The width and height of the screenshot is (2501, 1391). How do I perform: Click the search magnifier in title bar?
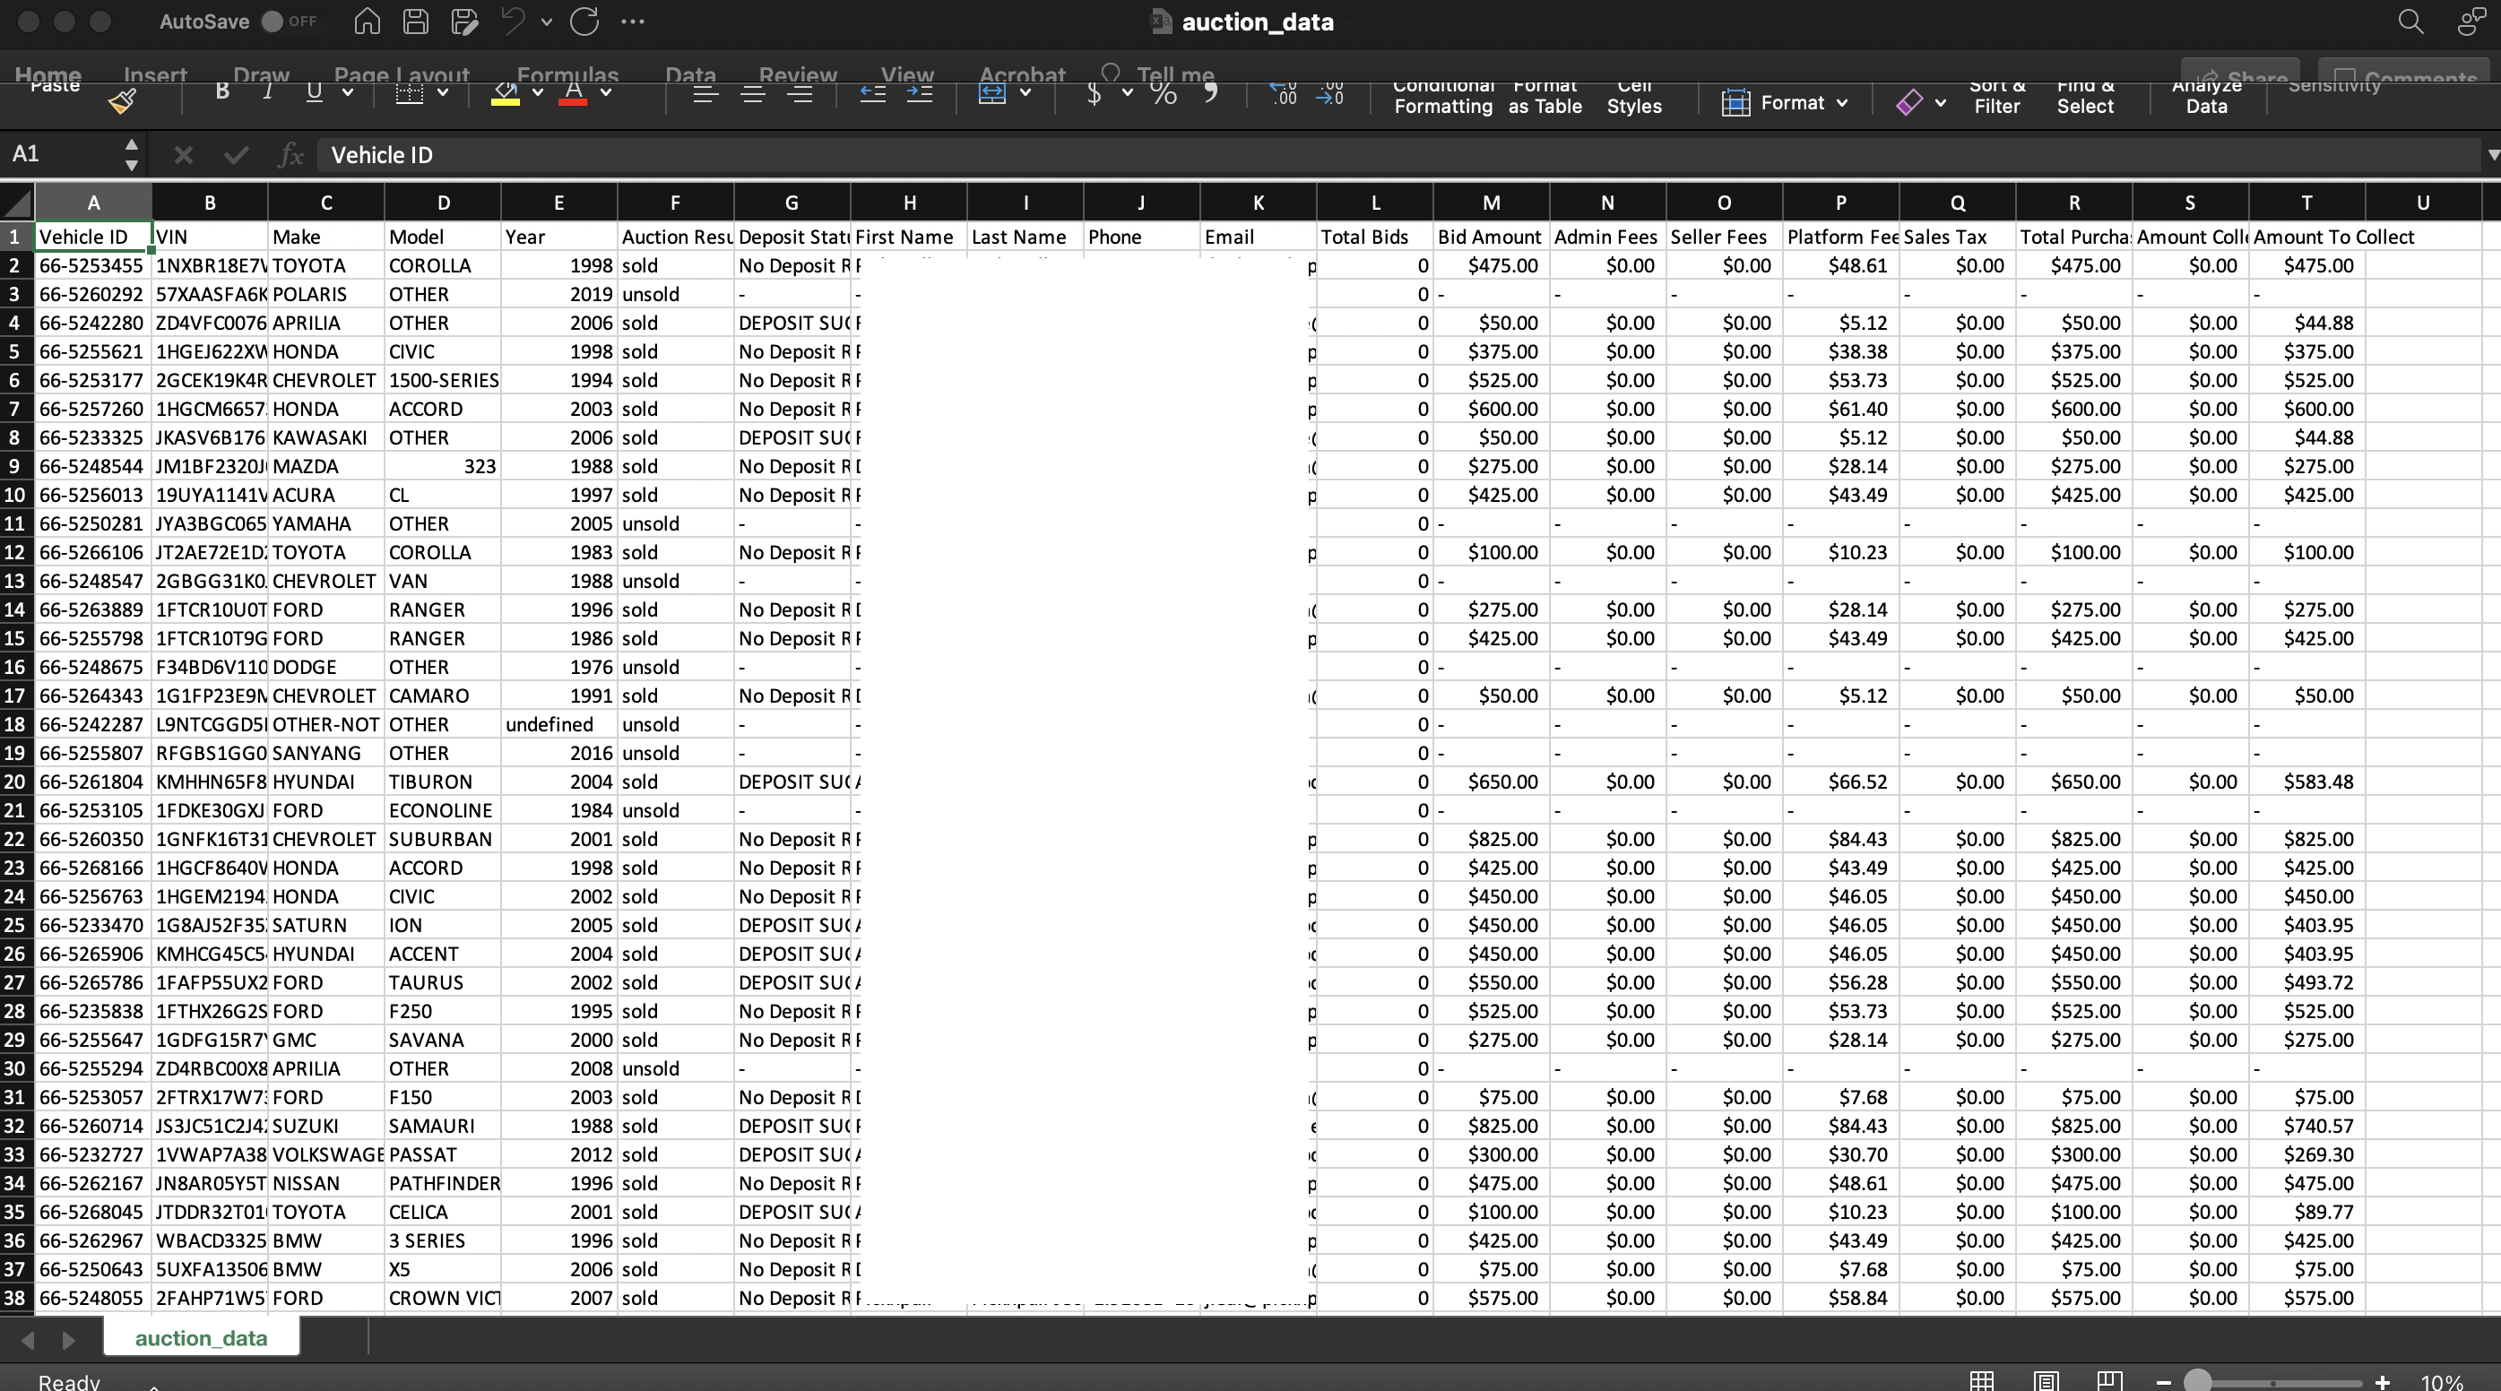pos(2410,22)
